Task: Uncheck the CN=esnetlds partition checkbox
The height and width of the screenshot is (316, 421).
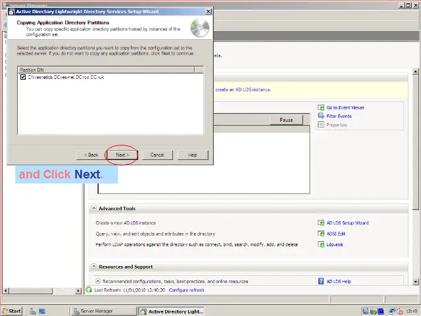Action: [x=23, y=77]
